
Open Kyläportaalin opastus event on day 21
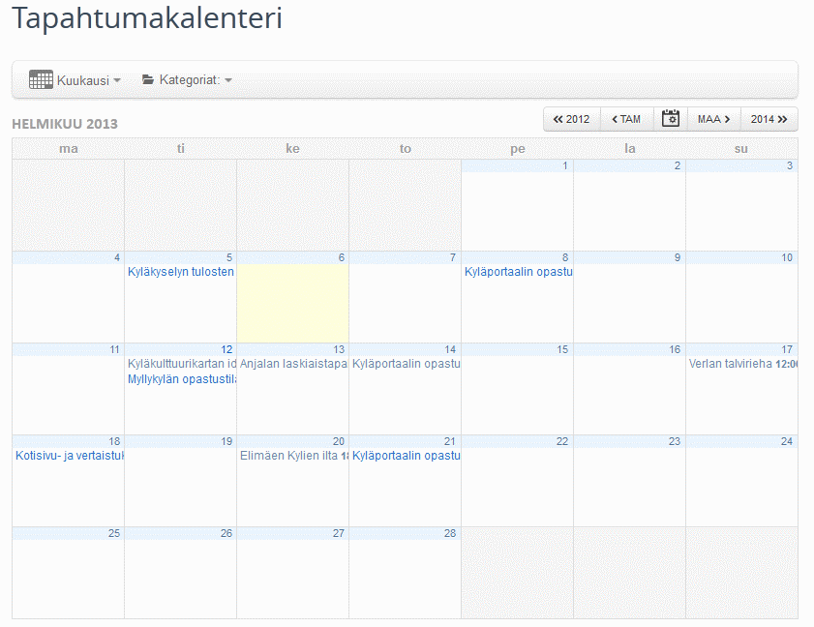click(x=406, y=456)
